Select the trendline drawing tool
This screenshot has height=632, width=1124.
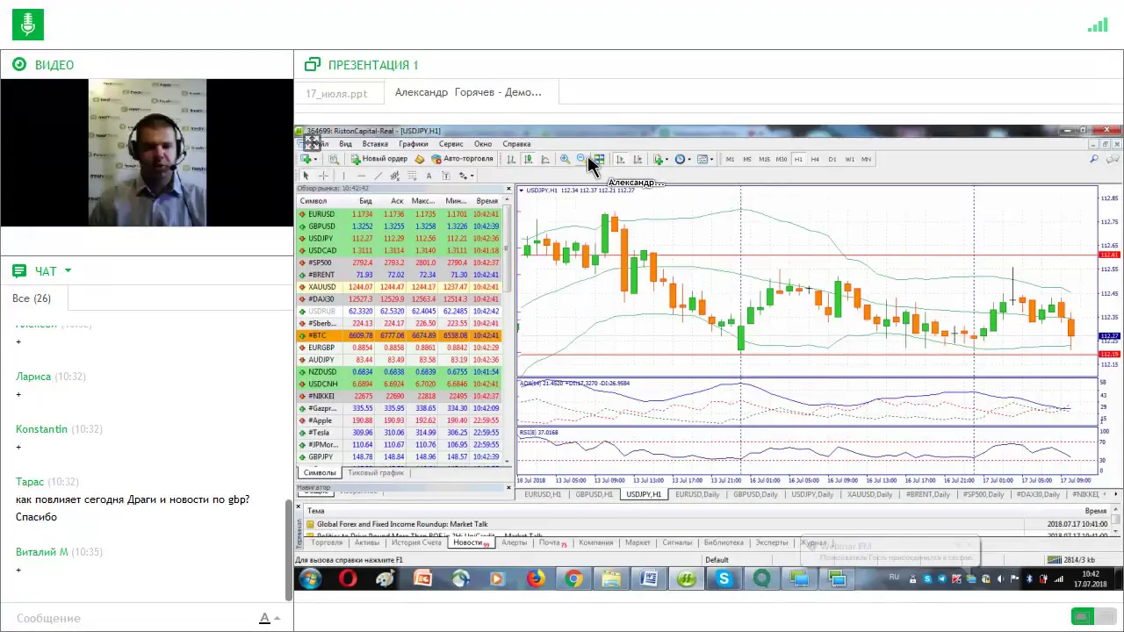tap(378, 176)
